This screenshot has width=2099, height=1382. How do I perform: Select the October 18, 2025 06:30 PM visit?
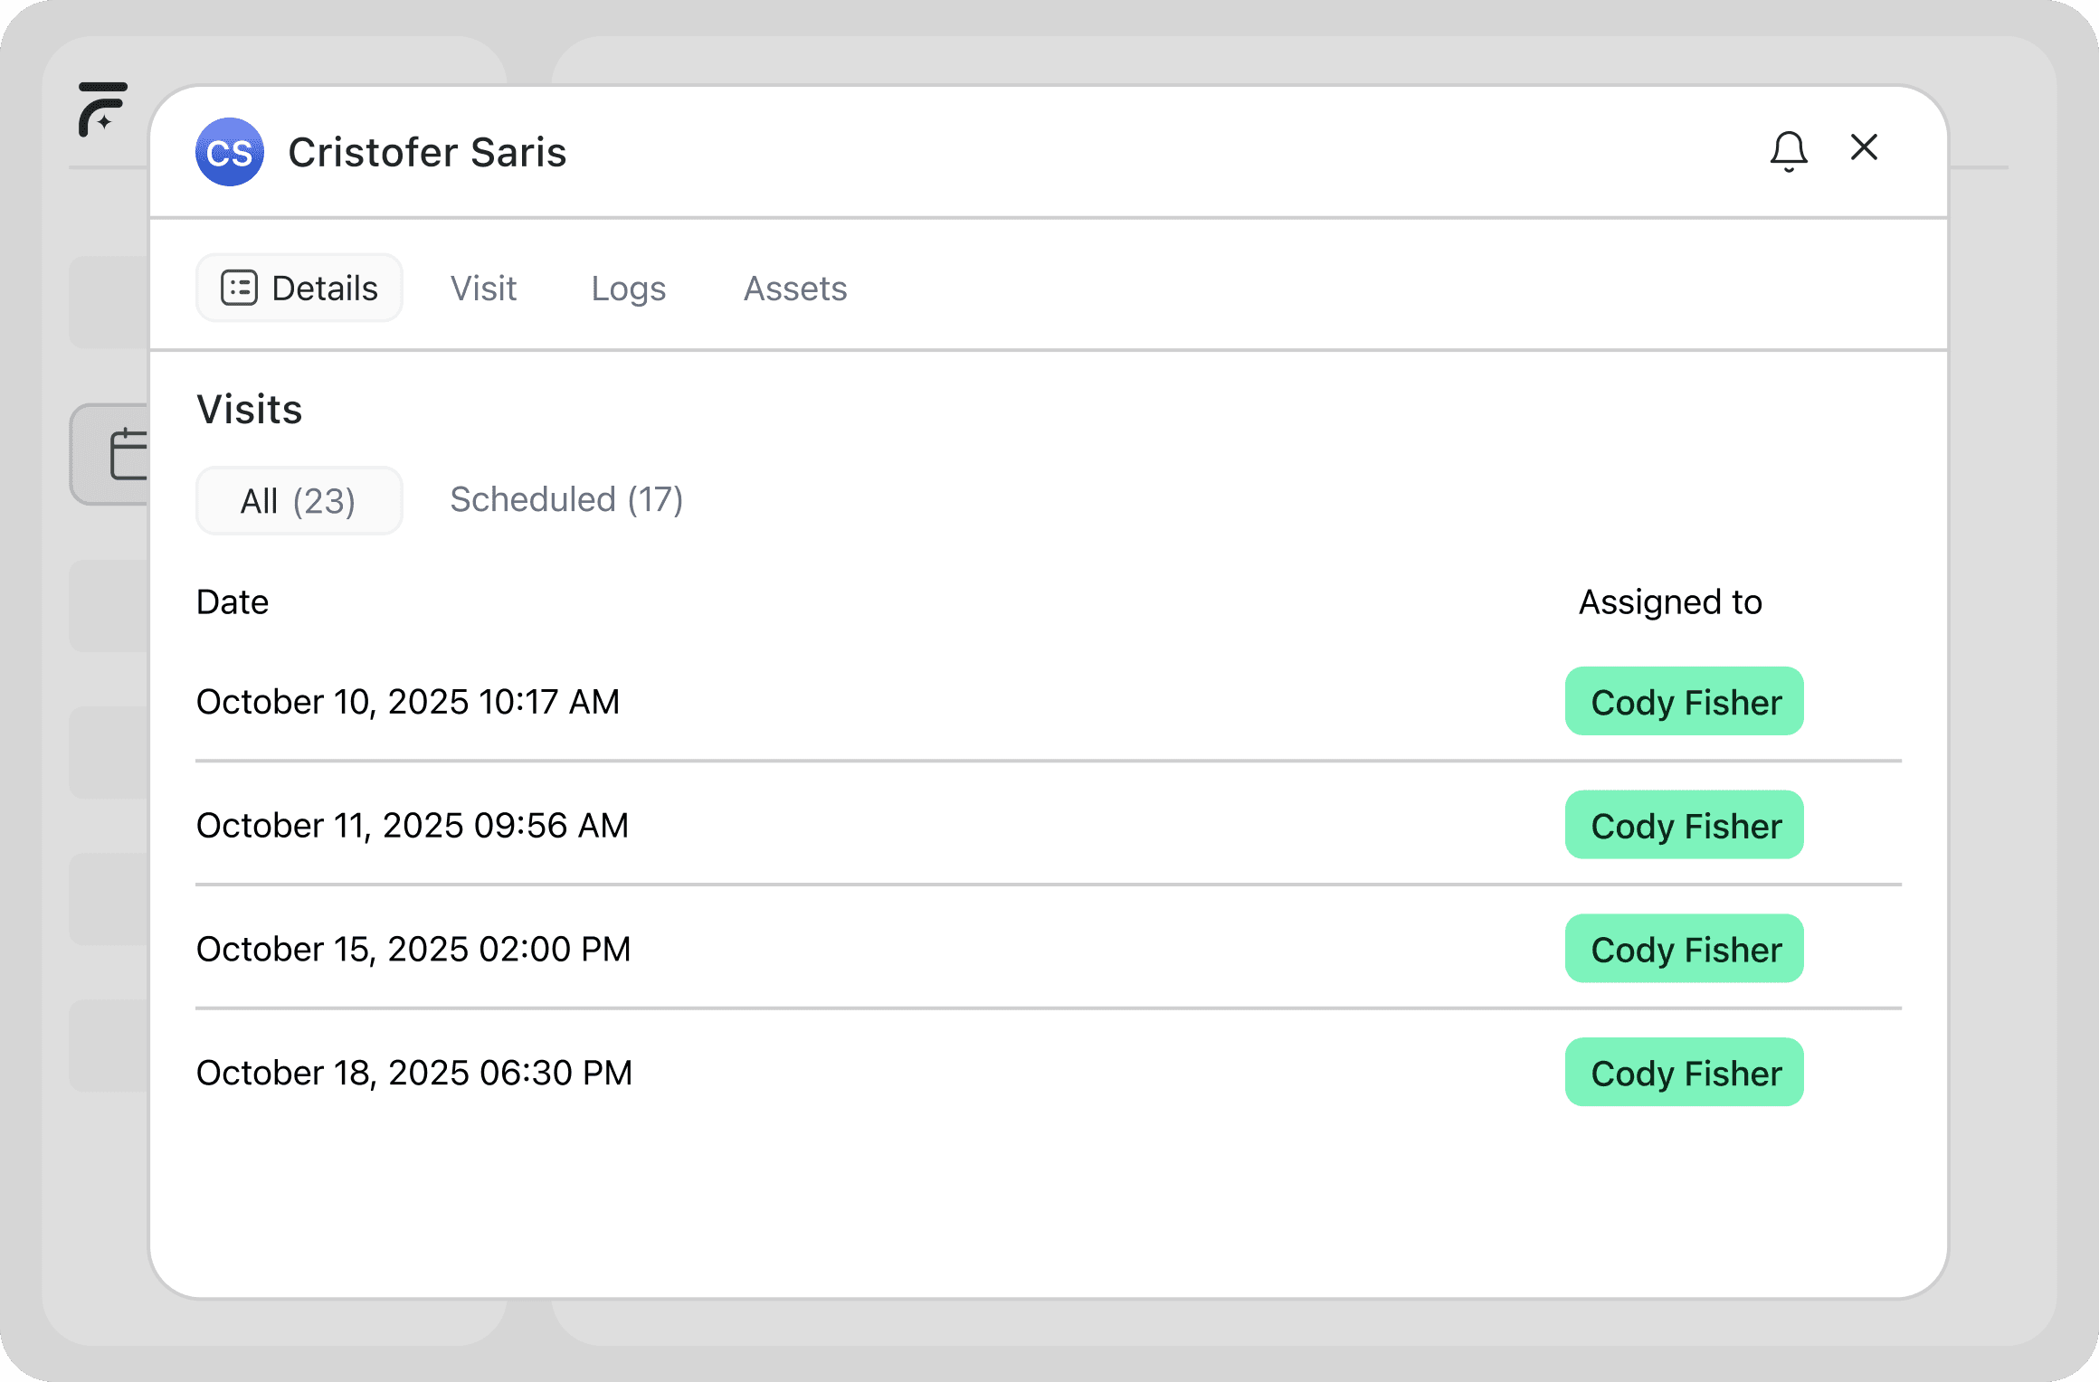point(414,1073)
